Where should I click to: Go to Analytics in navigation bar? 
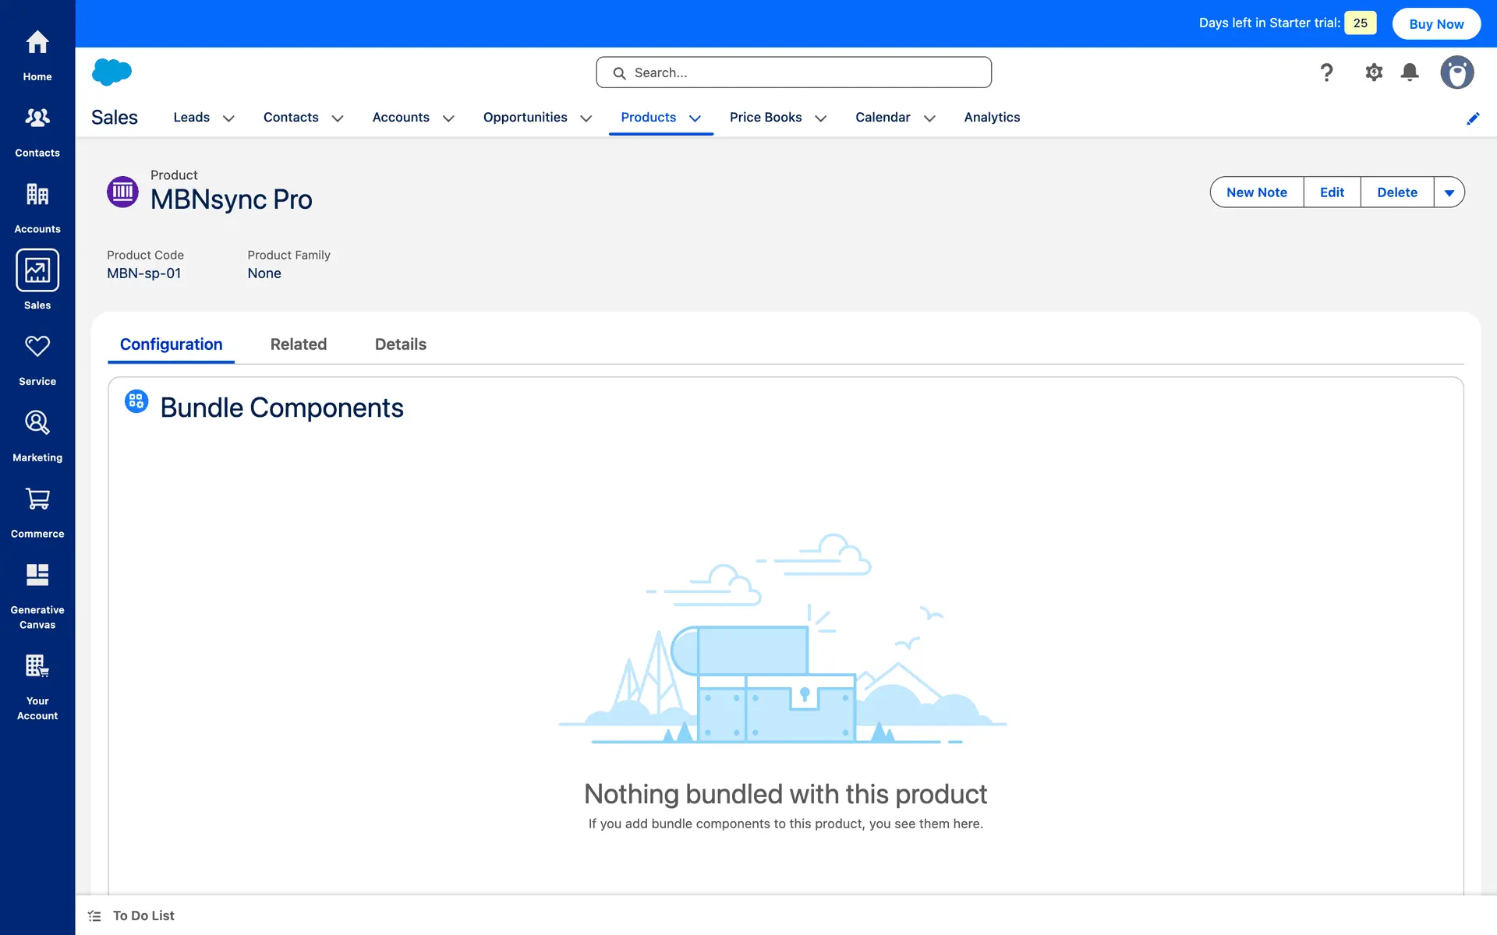pos(992,117)
